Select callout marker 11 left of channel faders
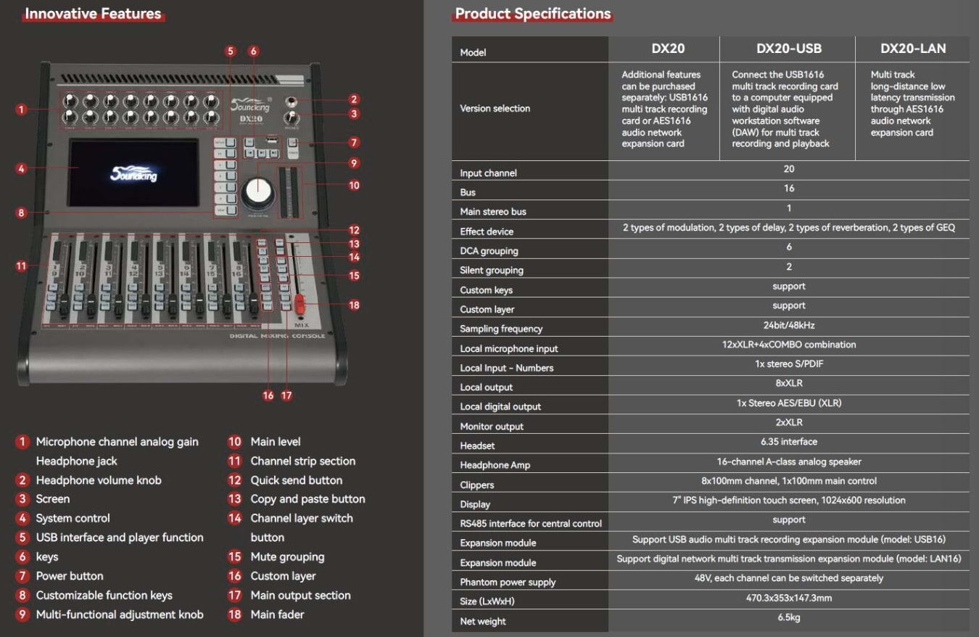The image size is (979, 637). 22,266
